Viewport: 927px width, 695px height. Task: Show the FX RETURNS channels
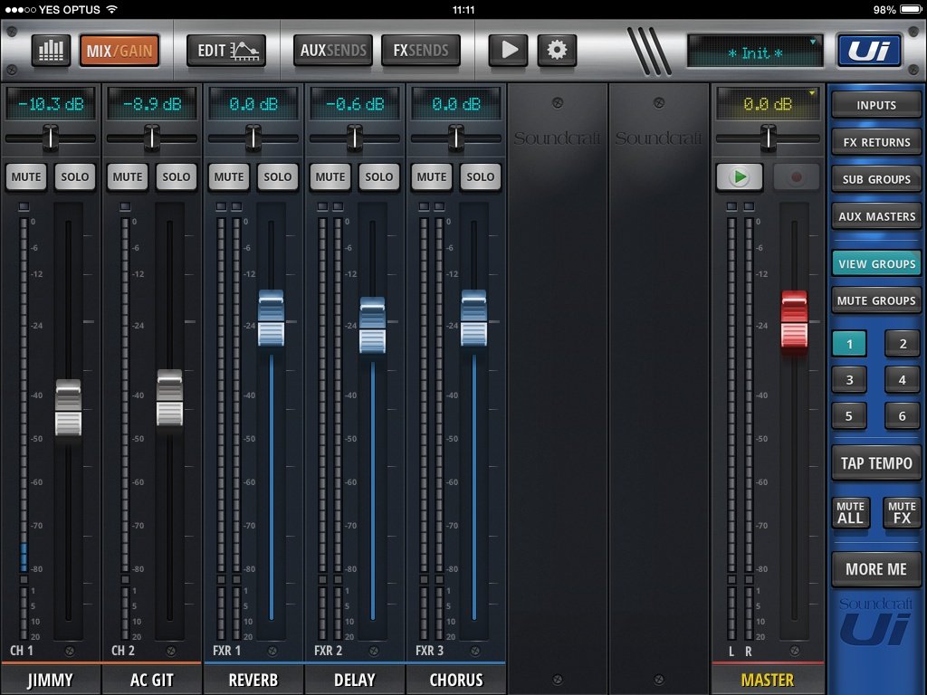[876, 142]
